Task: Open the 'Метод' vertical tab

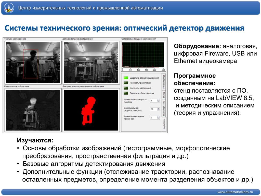Action: coord(164,95)
